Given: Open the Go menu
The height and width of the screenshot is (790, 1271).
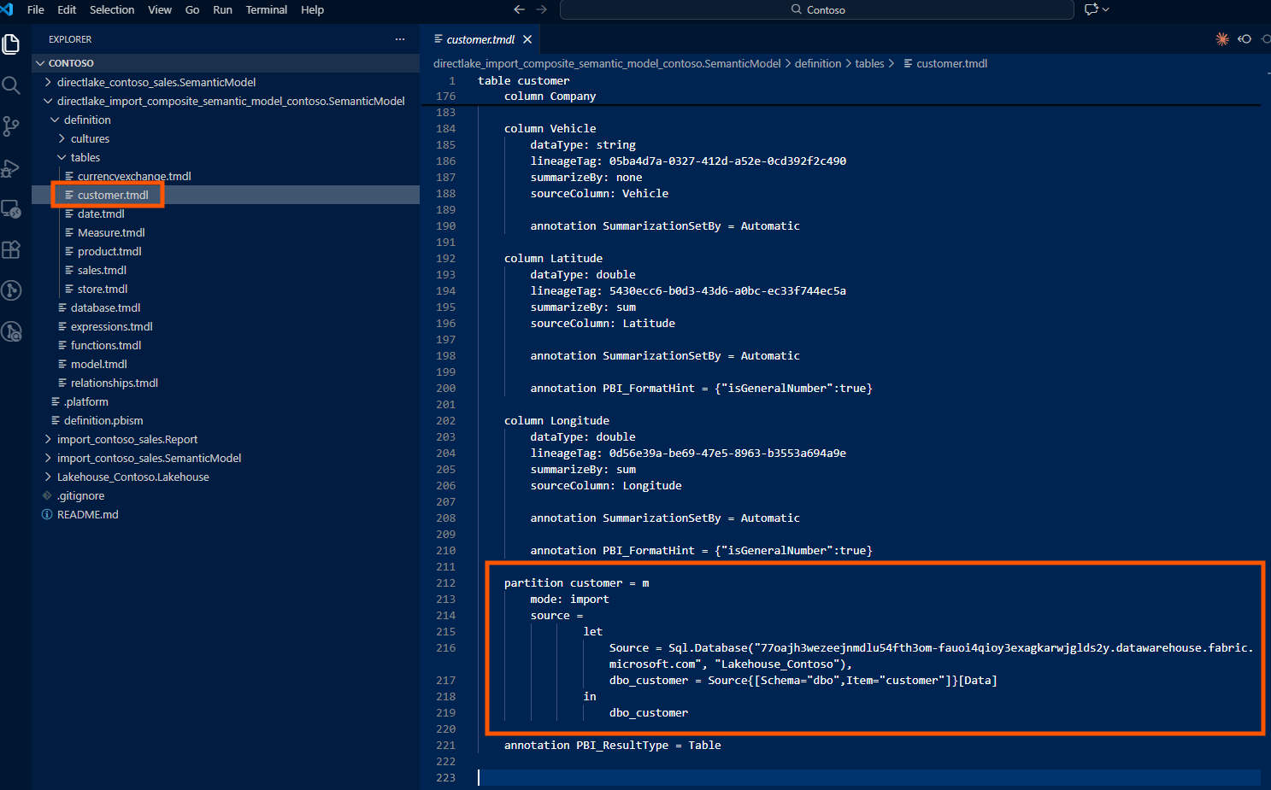Looking at the screenshot, I should (192, 9).
